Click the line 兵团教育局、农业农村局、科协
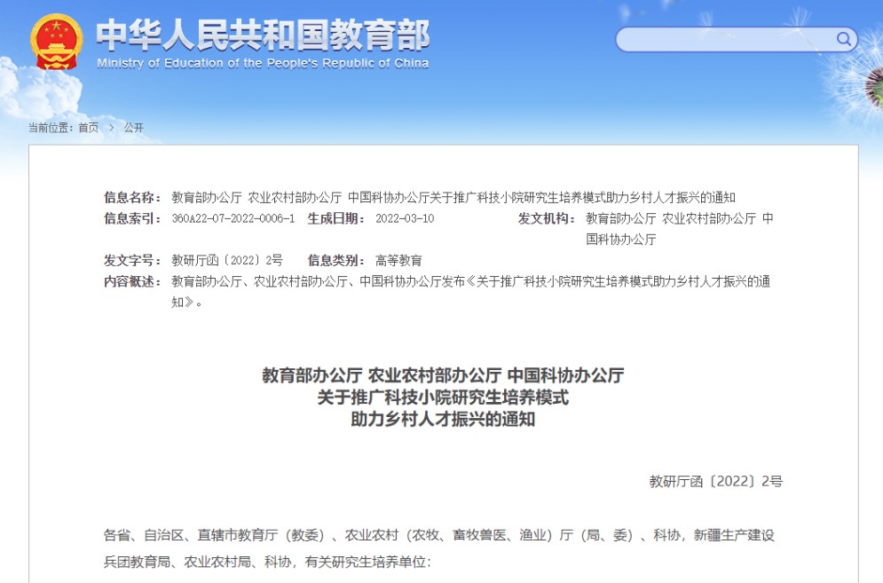The image size is (883, 583). (267, 563)
